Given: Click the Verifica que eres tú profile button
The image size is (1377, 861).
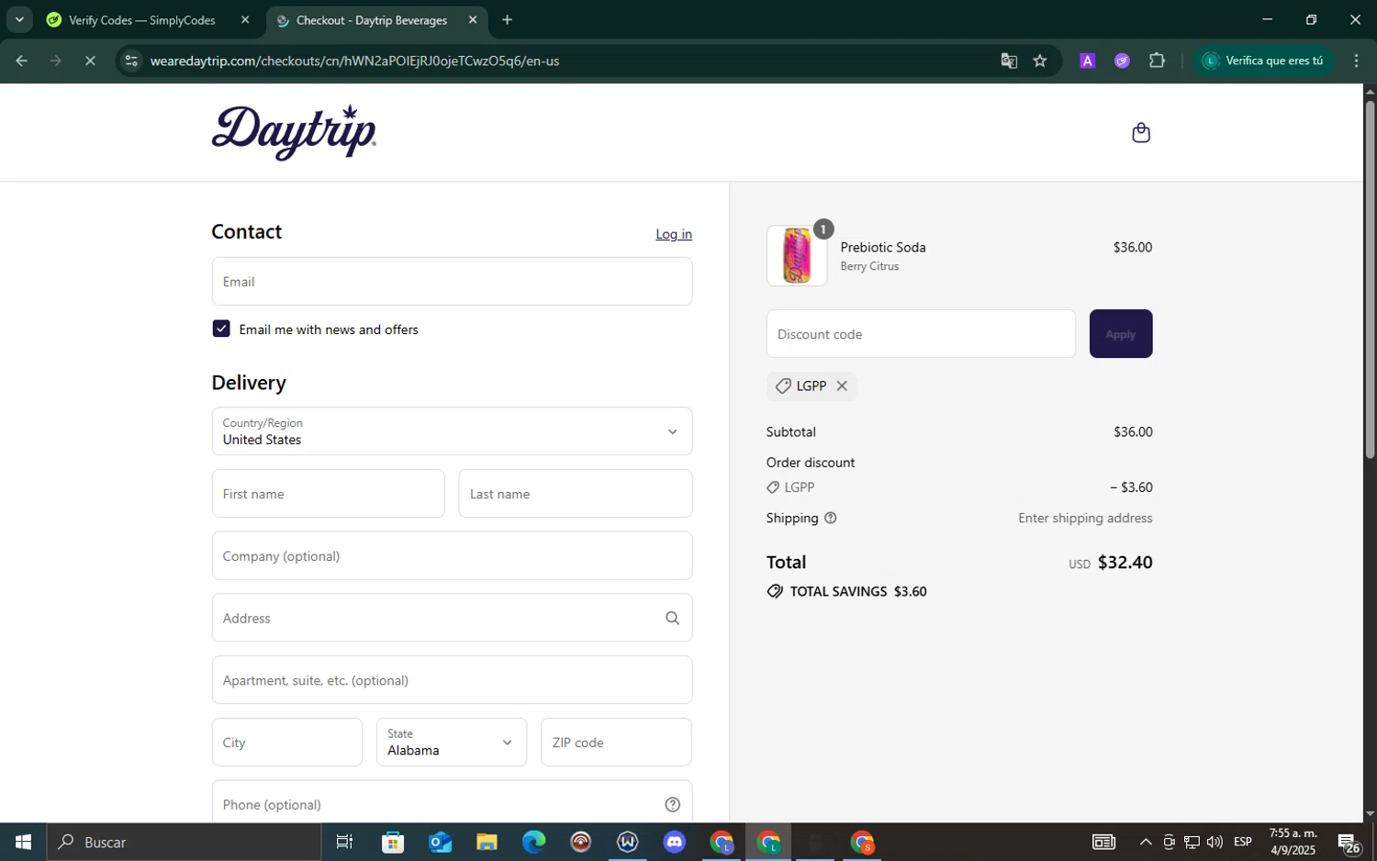Looking at the screenshot, I should (1263, 61).
